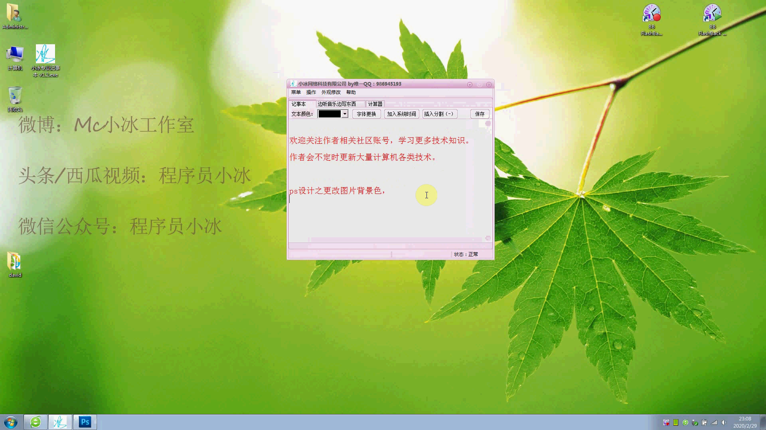Select text color swatch dropdown
The image size is (766, 430).
tap(332, 114)
